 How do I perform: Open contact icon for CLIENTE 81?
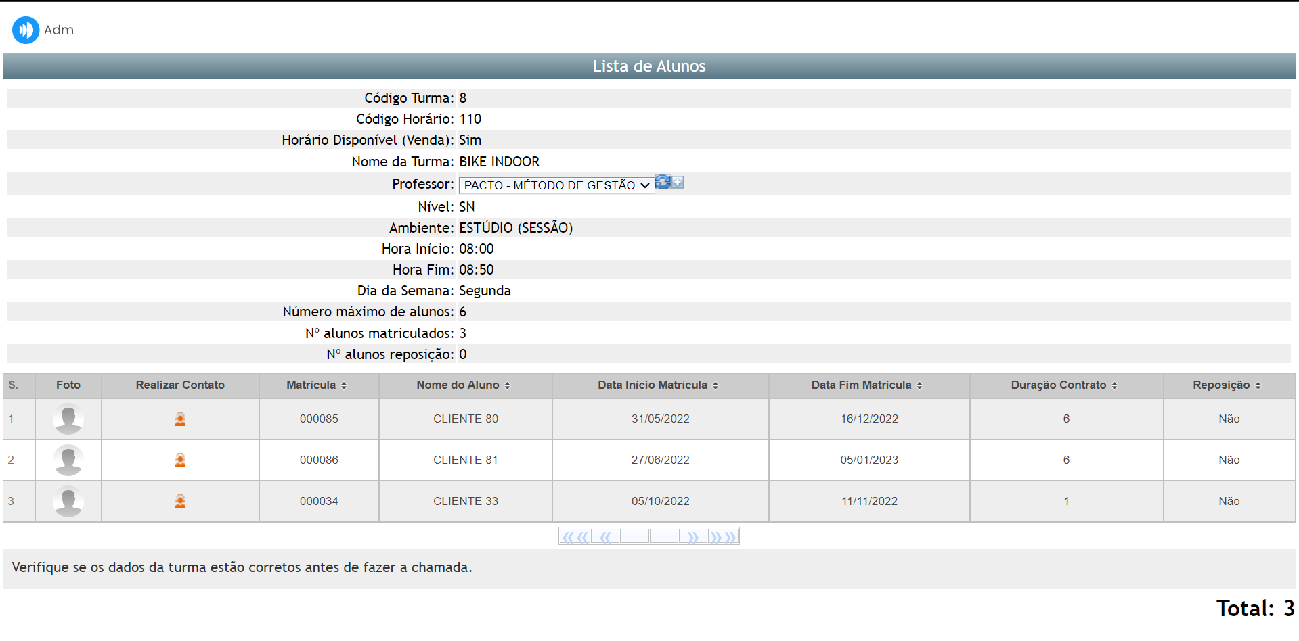pyautogui.click(x=180, y=460)
